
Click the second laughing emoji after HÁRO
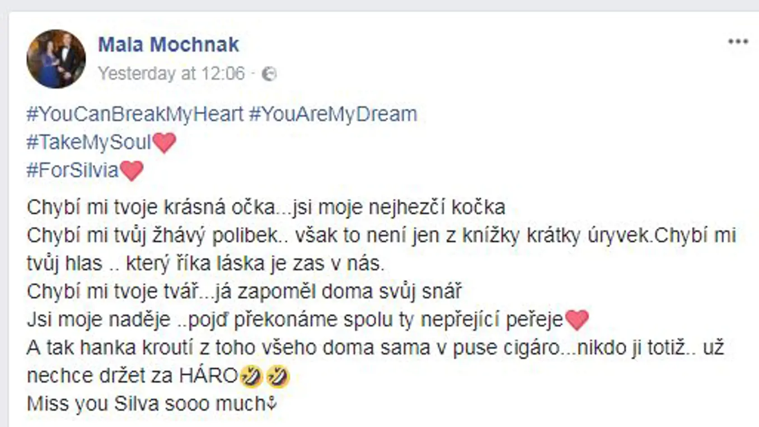tap(277, 376)
